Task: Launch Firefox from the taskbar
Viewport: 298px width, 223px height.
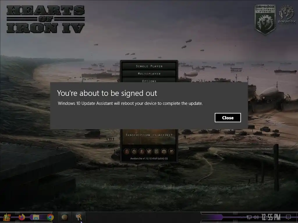Action: (x=22, y=217)
